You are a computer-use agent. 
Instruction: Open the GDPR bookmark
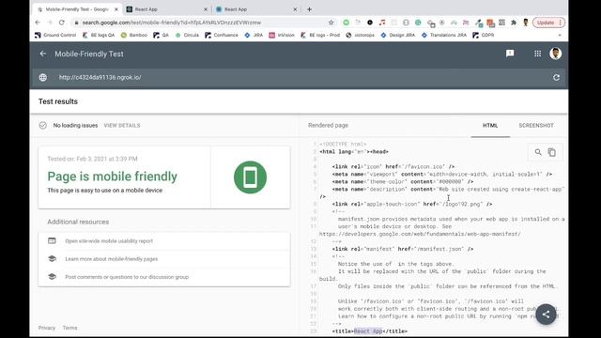[484, 35]
